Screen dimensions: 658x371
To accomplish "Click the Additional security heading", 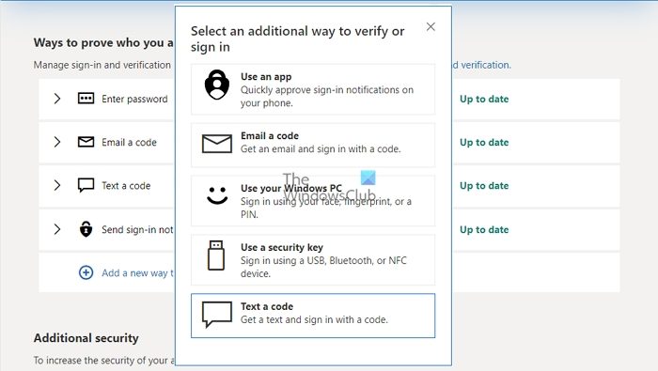I will point(86,338).
